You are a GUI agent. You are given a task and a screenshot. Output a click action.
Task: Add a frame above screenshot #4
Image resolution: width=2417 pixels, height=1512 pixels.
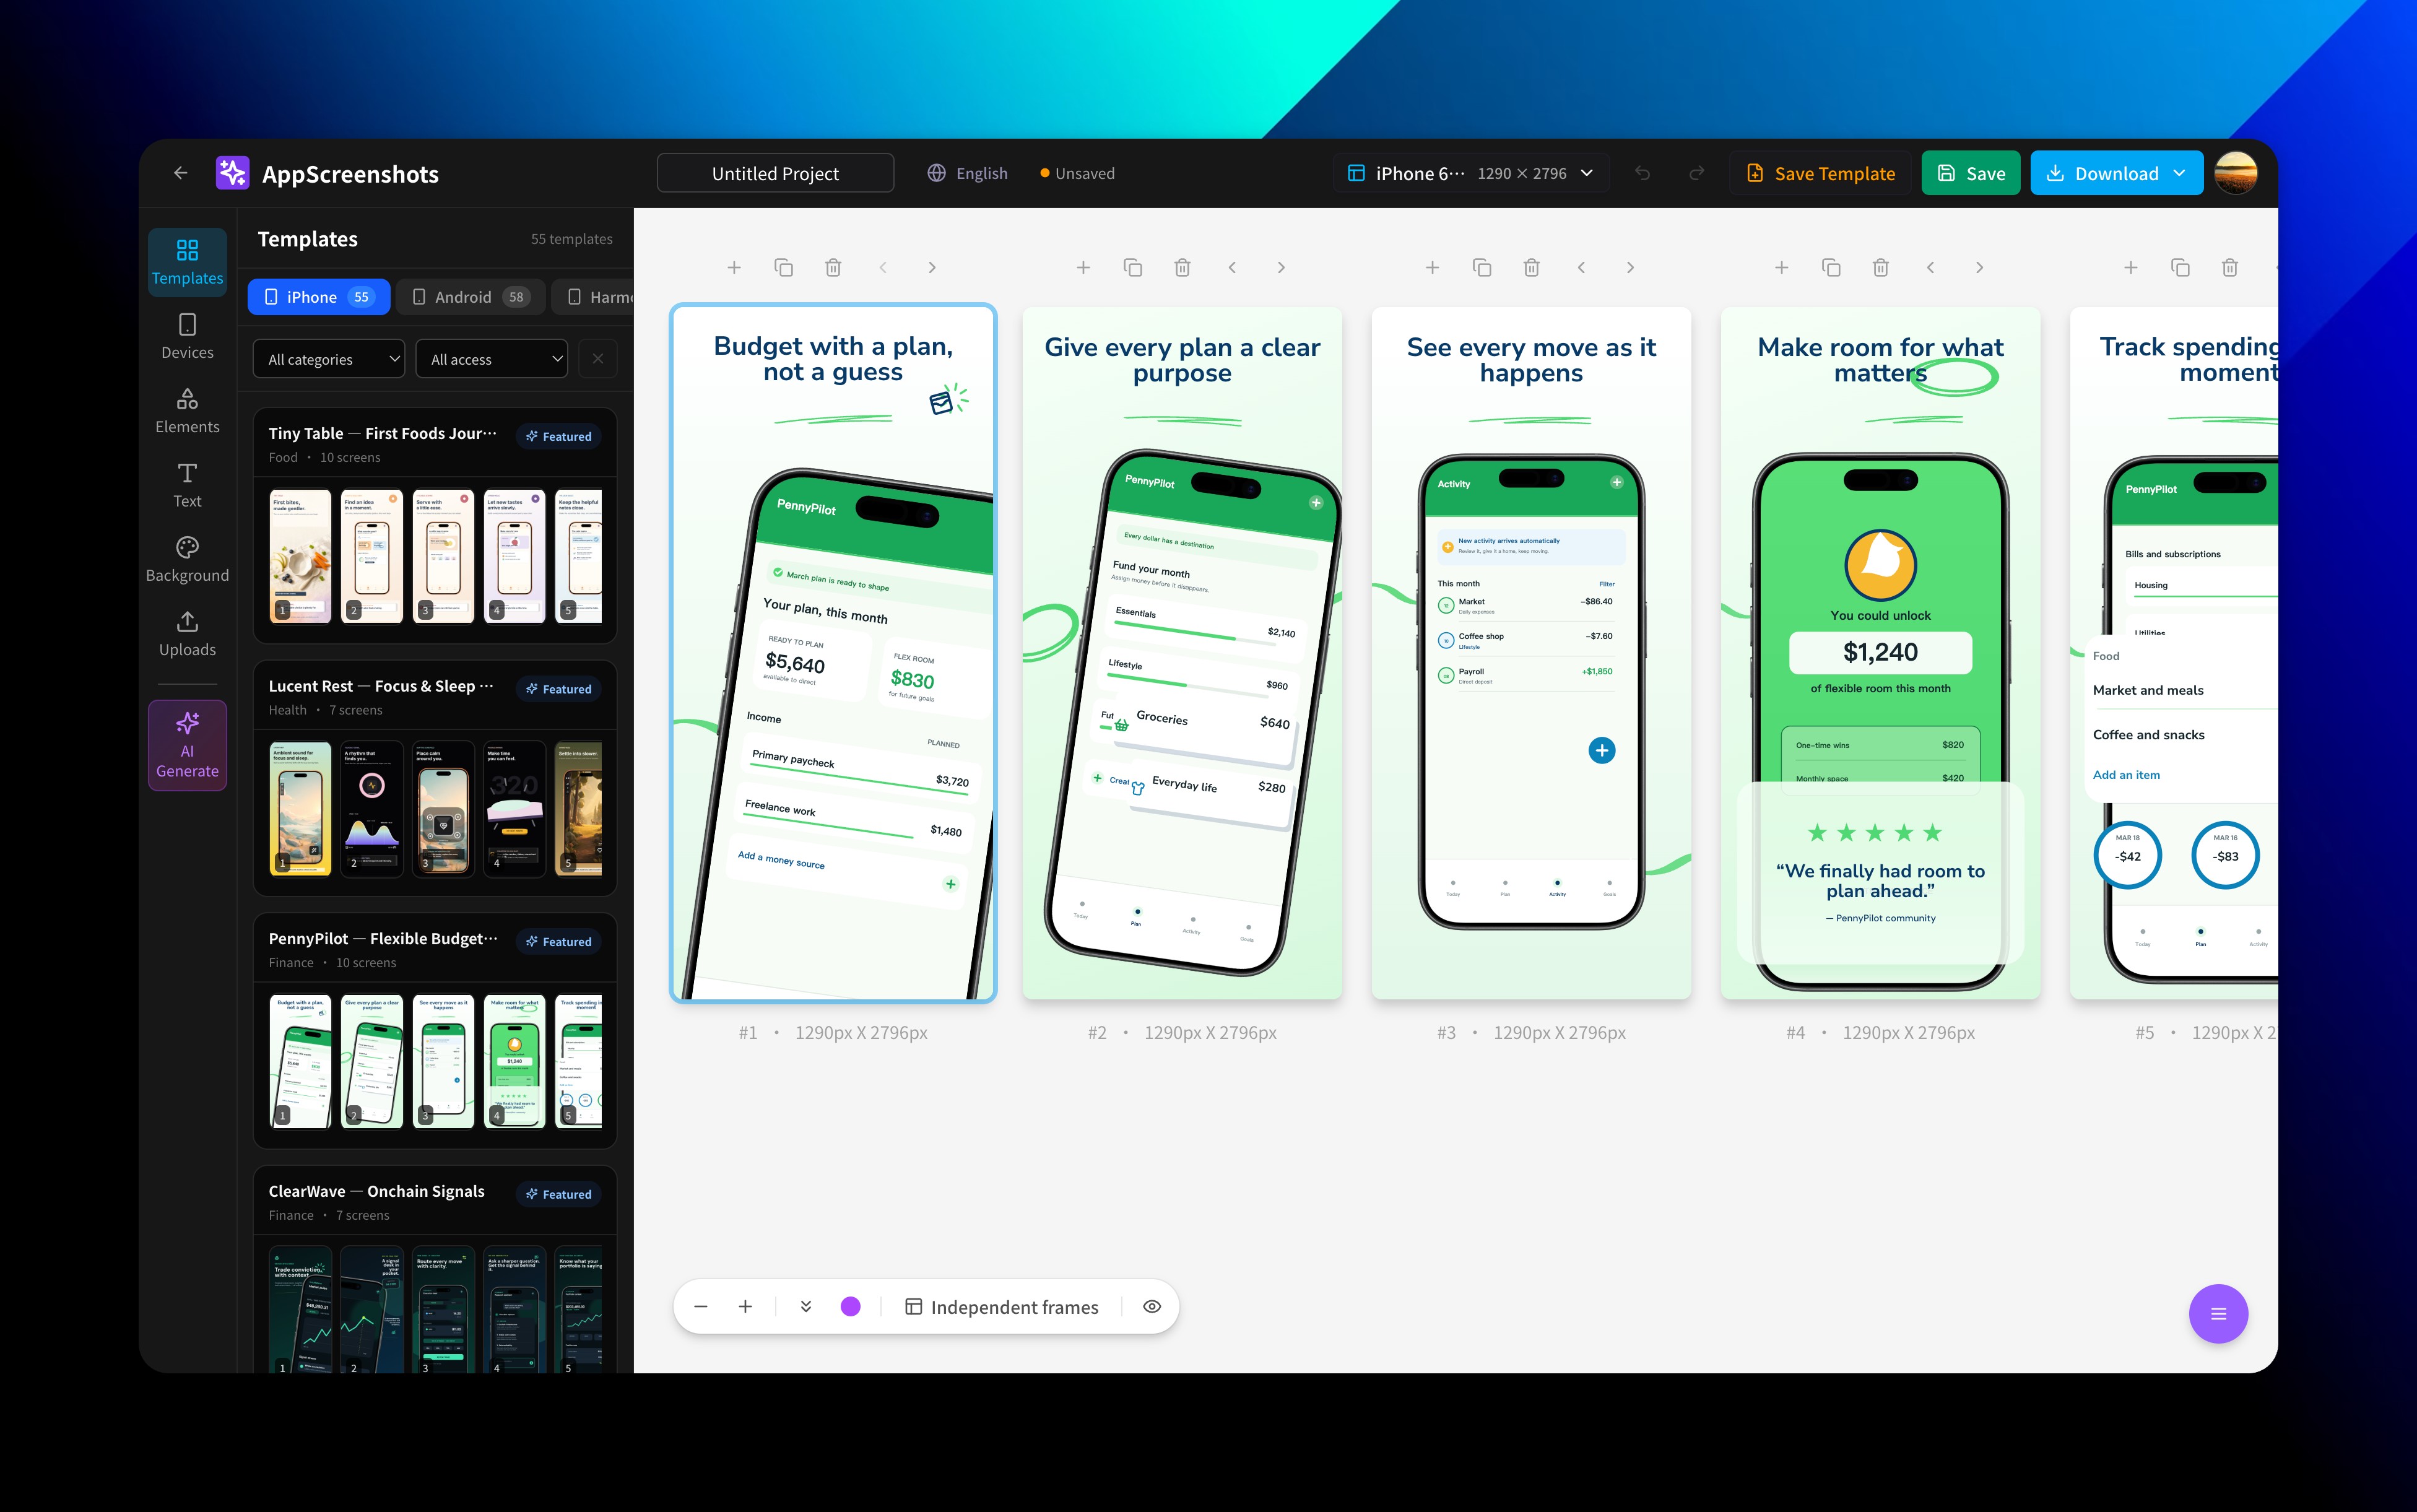tap(1781, 267)
